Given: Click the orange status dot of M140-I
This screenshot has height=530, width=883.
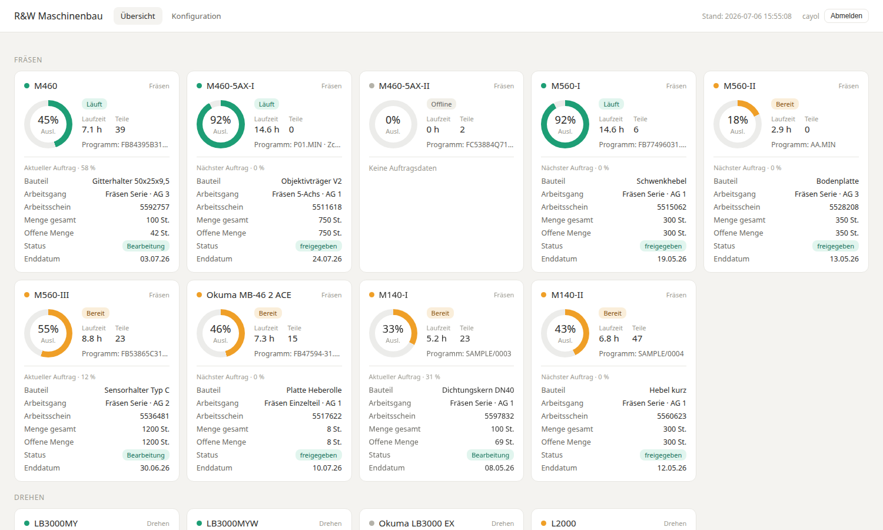Looking at the screenshot, I should (x=371, y=295).
